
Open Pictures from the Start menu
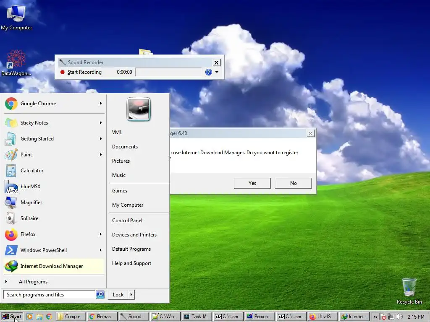[121, 161]
